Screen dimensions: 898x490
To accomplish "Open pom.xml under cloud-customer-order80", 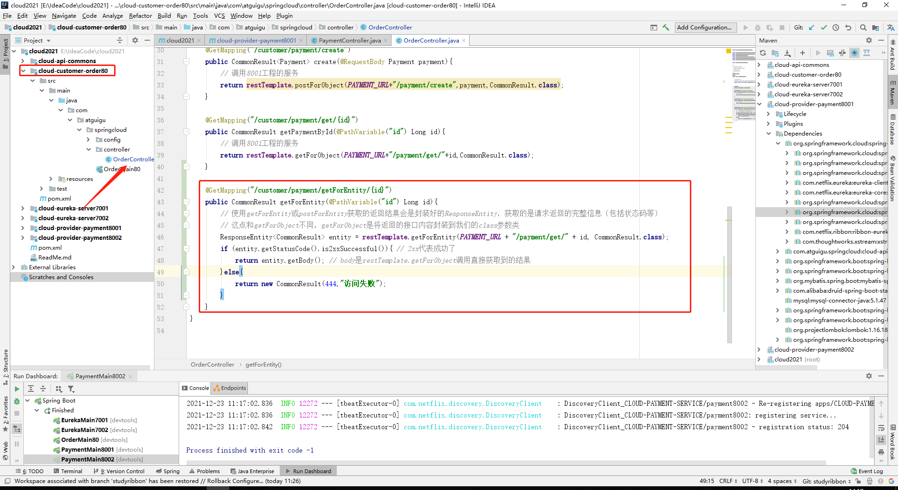I will click(55, 199).
